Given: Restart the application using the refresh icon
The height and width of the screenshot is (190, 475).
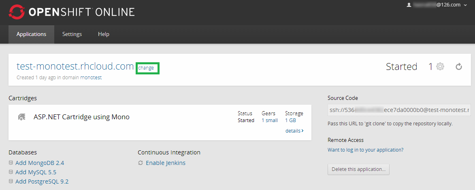Looking at the screenshot, I should [459, 67].
